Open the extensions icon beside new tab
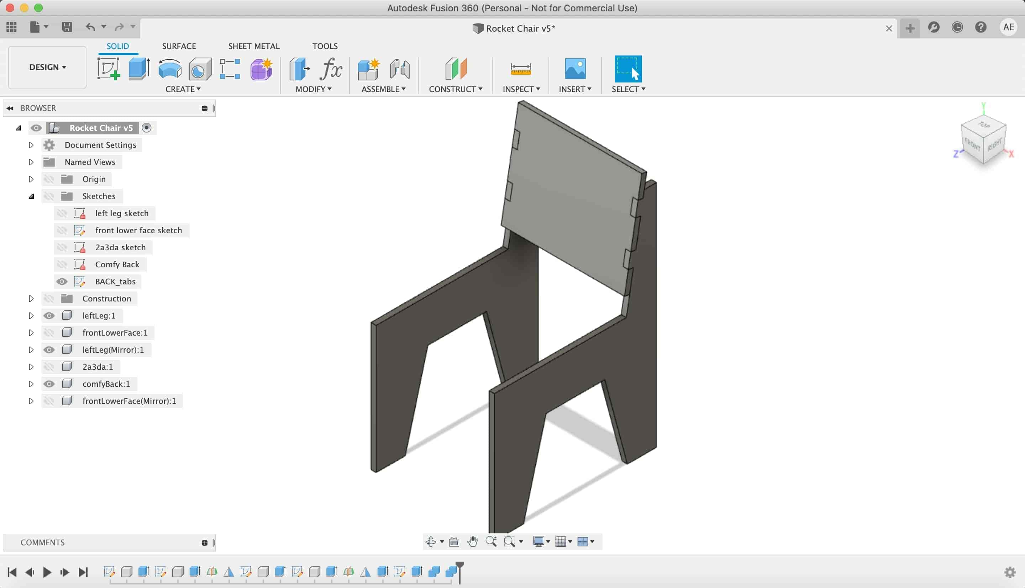The width and height of the screenshot is (1025, 588). pyautogui.click(x=934, y=27)
